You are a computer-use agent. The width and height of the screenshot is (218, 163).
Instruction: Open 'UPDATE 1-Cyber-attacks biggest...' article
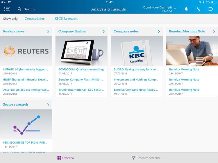tap(26, 69)
